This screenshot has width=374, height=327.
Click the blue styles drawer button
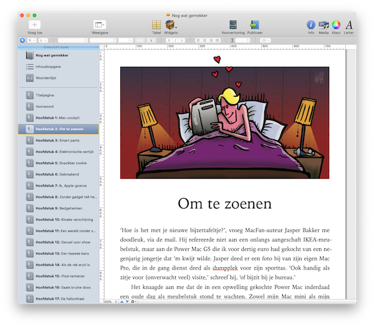point(22,41)
